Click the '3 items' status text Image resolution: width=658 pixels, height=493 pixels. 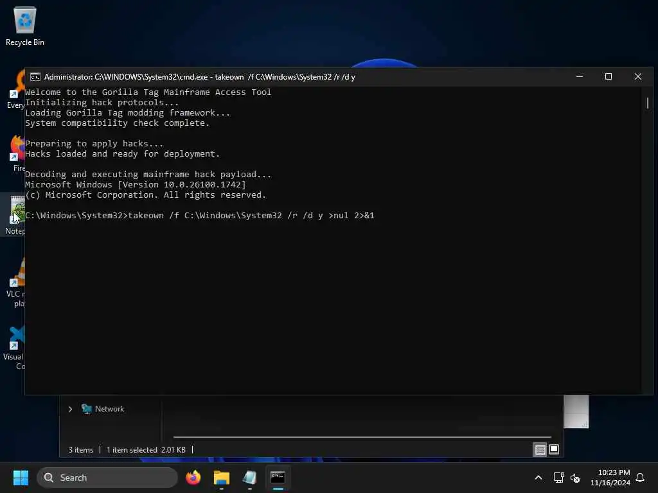coord(81,450)
